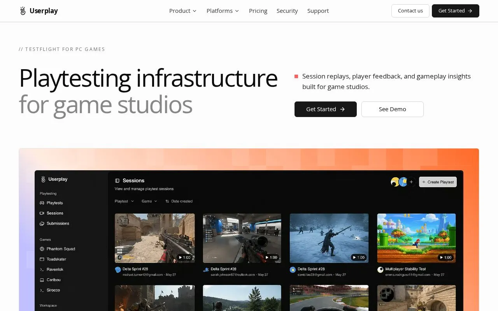The width and height of the screenshot is (498, 311).
Task: Open the Multiplayer Stability Test session thumbnail
Action: 416,238
